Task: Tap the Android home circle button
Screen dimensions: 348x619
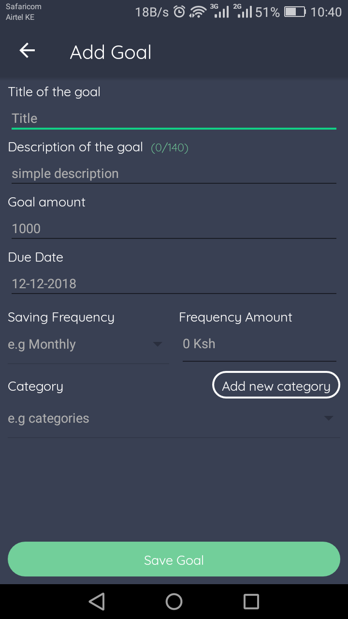Action: pos(174,602)
